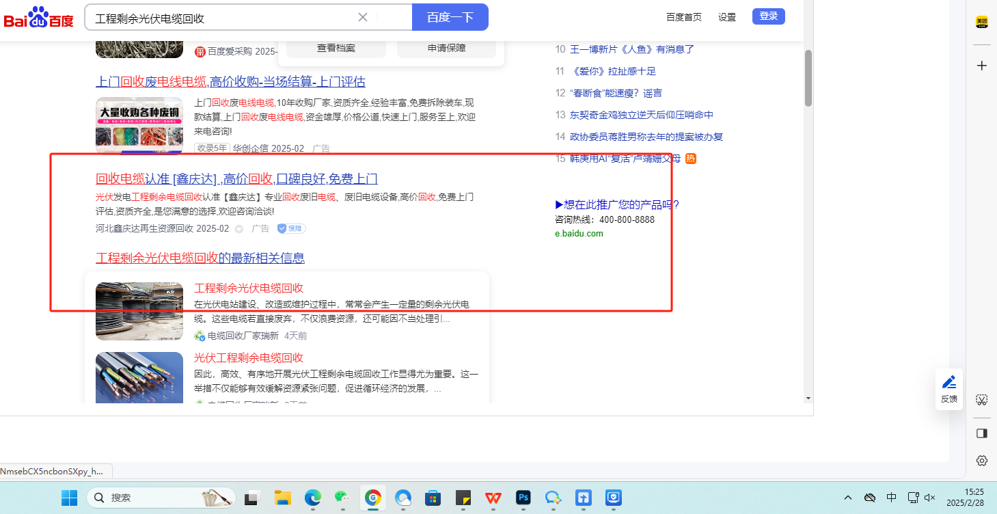Open the 设置 menu in the header
The height and width of the screenshot is (514, 997).
(x=726, y=17)
